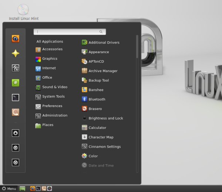Open Additional Drivers from the applications list

(x=104, y=42)
